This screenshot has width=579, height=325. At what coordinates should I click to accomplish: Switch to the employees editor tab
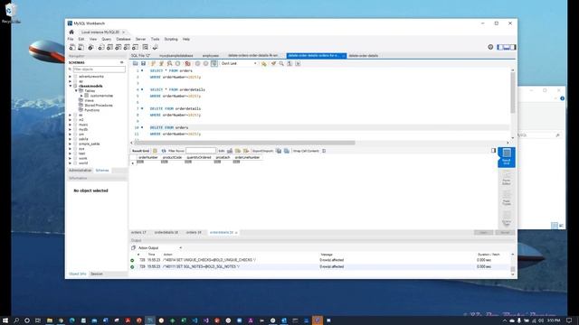[x=211, y=56]
